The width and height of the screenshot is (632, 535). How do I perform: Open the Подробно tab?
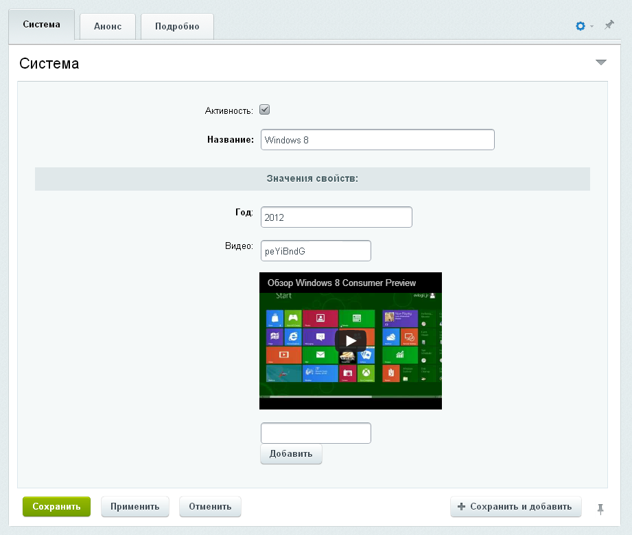pos(177,26)
